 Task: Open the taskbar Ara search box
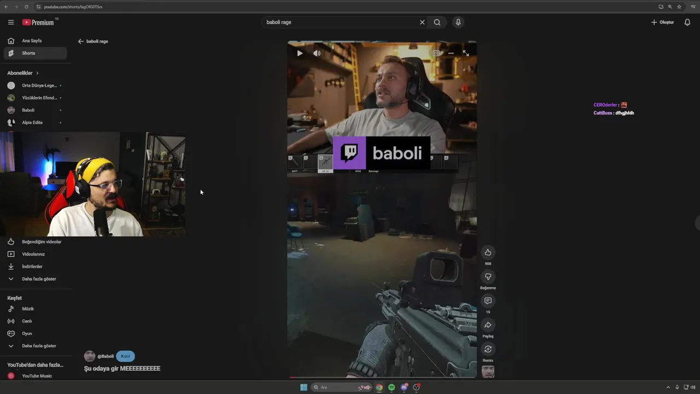342,387
